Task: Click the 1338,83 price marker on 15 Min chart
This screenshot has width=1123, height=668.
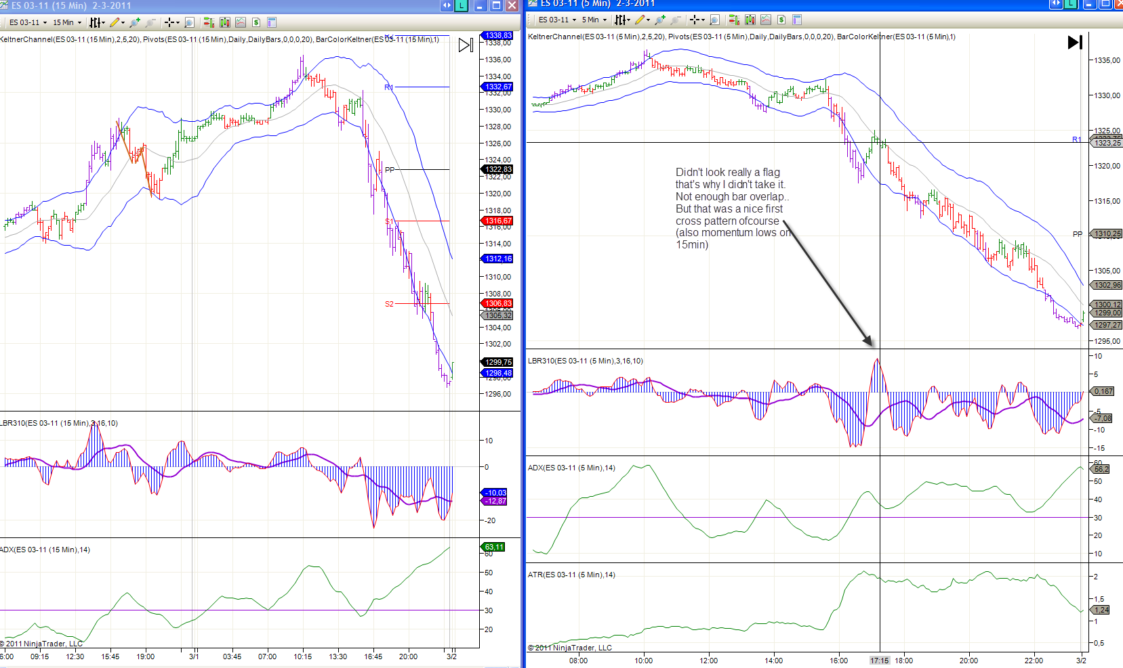Action: pyautogui.click(x=498, y=35)
